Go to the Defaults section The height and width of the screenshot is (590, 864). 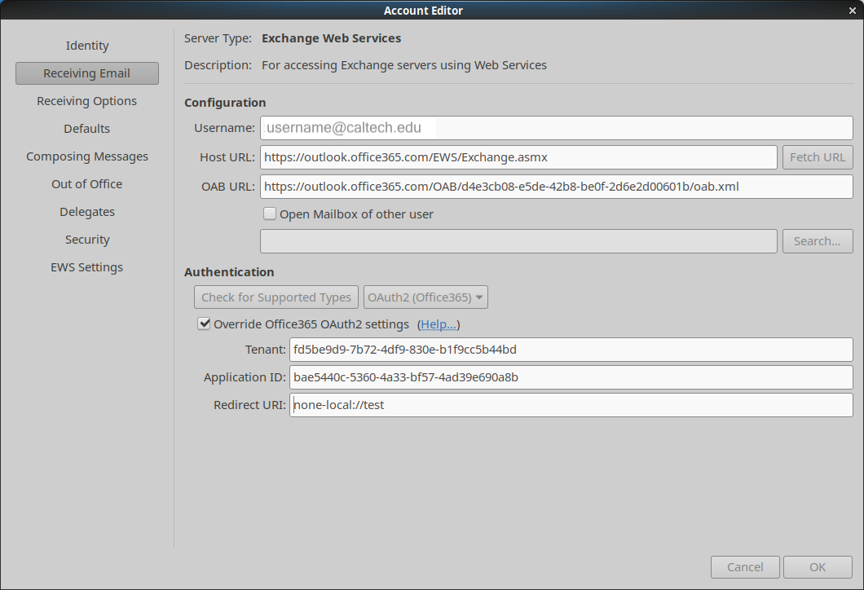coord(87,129)
